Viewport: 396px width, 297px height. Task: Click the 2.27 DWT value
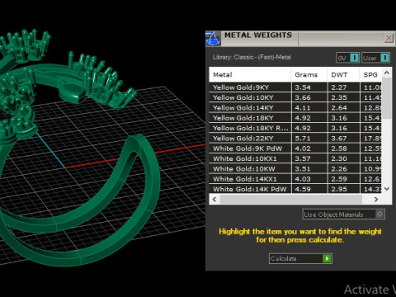click(x=339, y=87)
